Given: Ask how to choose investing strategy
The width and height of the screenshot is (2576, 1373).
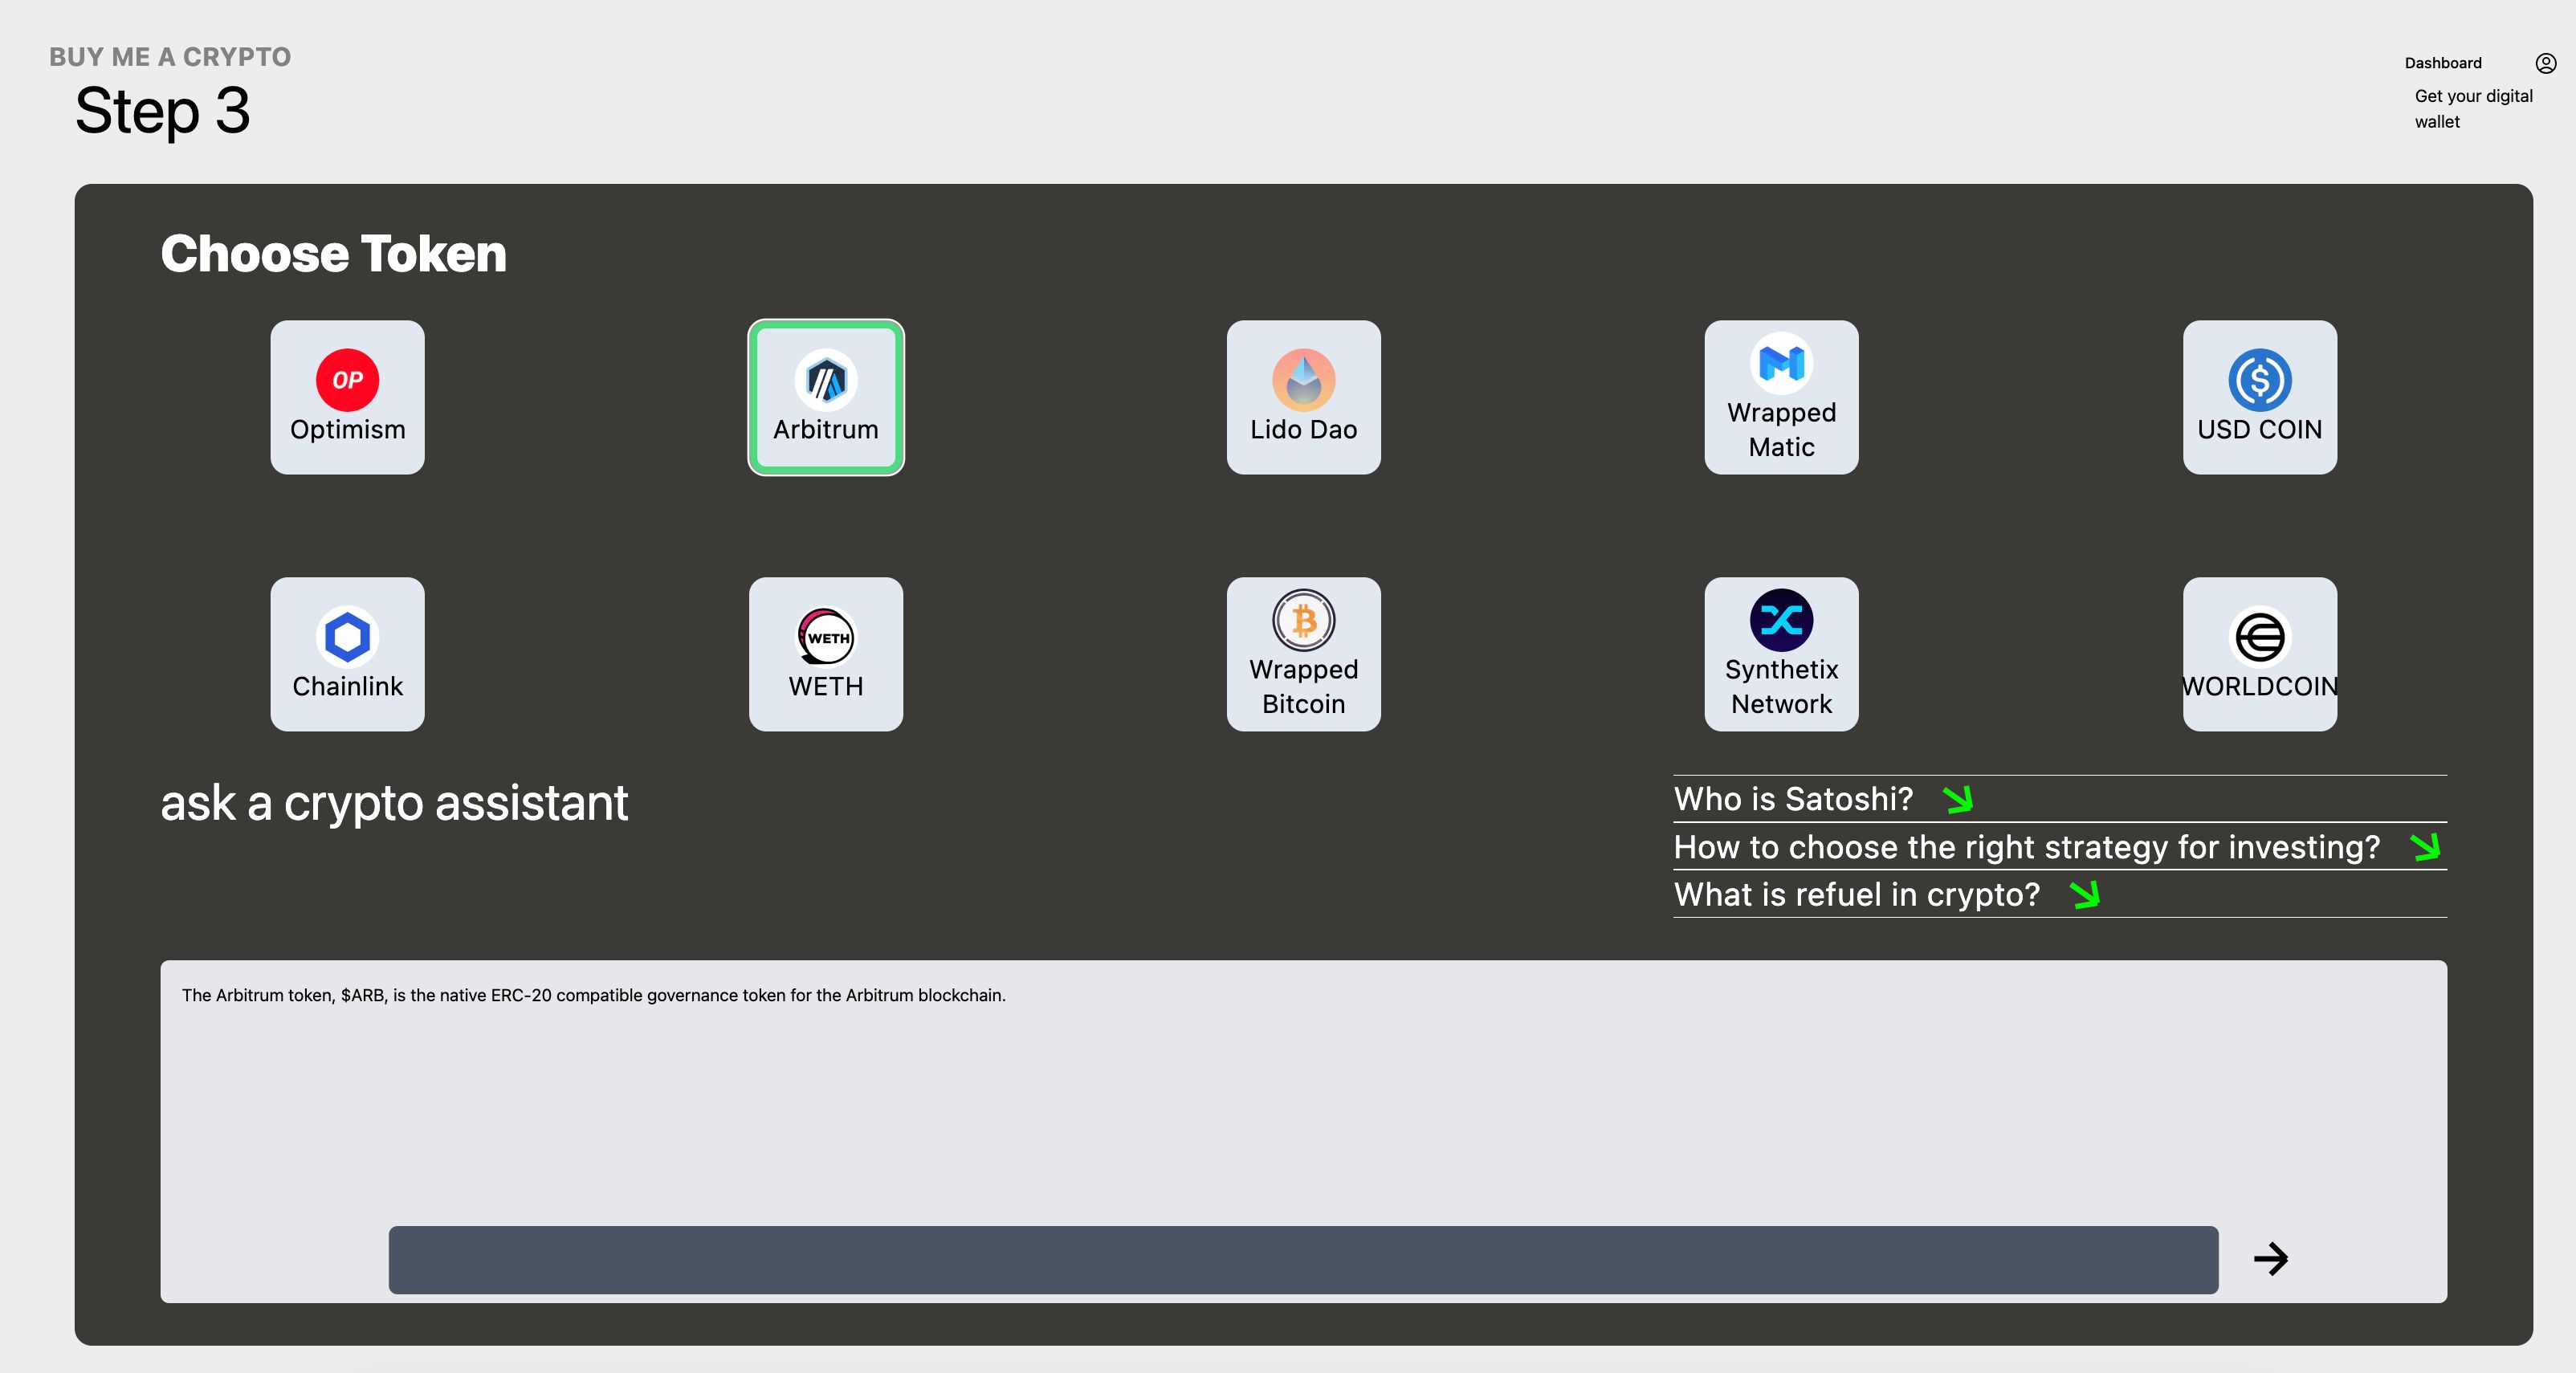Looking at the screenshot, I should (2060, 847).
